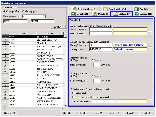The width and height of the screenshot is (156, 117).
Task: Click the Corresp's financial code field BFTR
Action: (x=100, y=45)
